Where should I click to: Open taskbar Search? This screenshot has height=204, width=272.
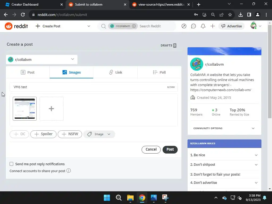[119, 198]
